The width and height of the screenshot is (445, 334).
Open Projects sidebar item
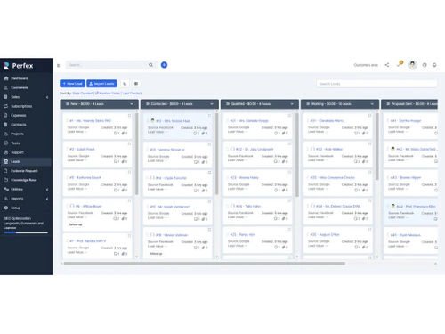tap(17, 134)
